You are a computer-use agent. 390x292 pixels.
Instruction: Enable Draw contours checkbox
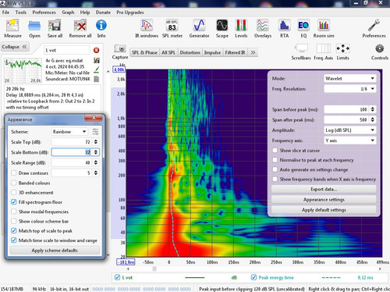[x=14, y=173]
